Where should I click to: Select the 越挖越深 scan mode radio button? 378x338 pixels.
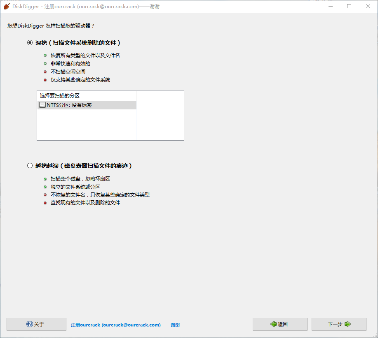(x=30, y=166)
